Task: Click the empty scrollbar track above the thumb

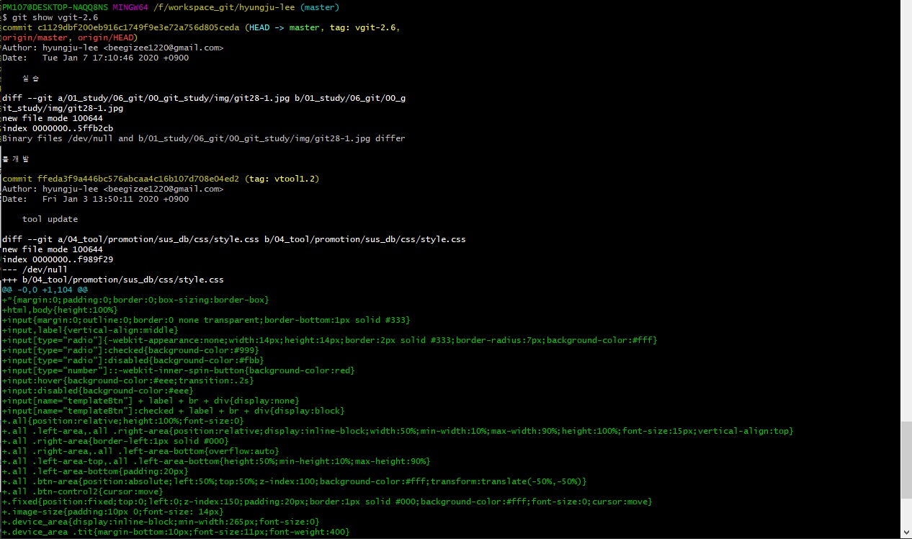Action: point(906,216)
